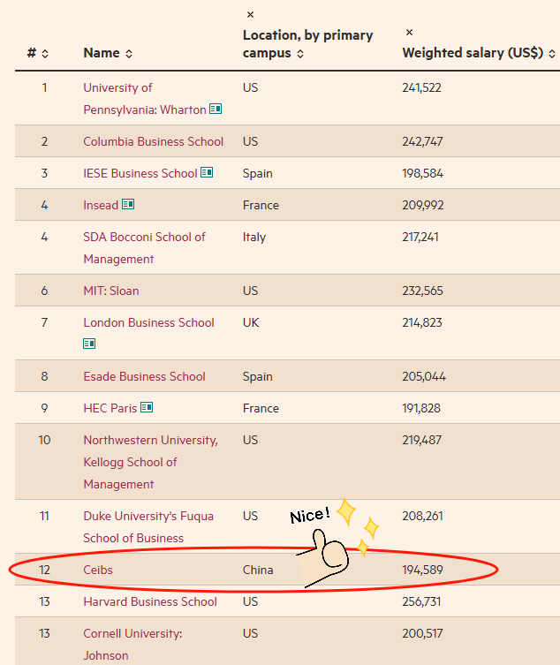Open London Business School link
The height and width of the screenshot is (665, 560).
[x=148, y=322]
